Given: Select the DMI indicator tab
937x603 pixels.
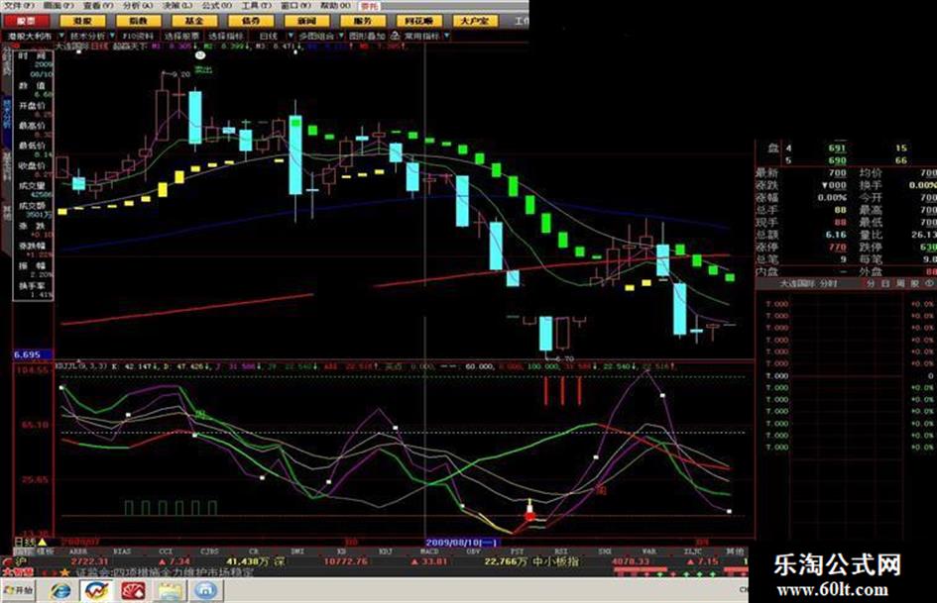Looking at the screenshot, I should (297, 552).
